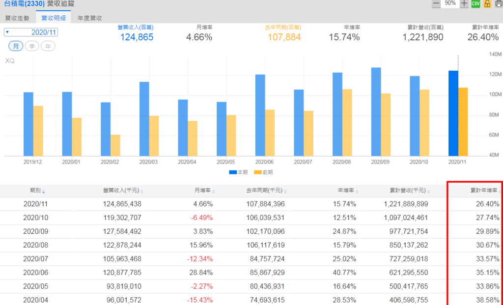The width and height of the screenshot is (503, 305).
Task: Zoom out with the minus button
Action: (x=436, y=3)
